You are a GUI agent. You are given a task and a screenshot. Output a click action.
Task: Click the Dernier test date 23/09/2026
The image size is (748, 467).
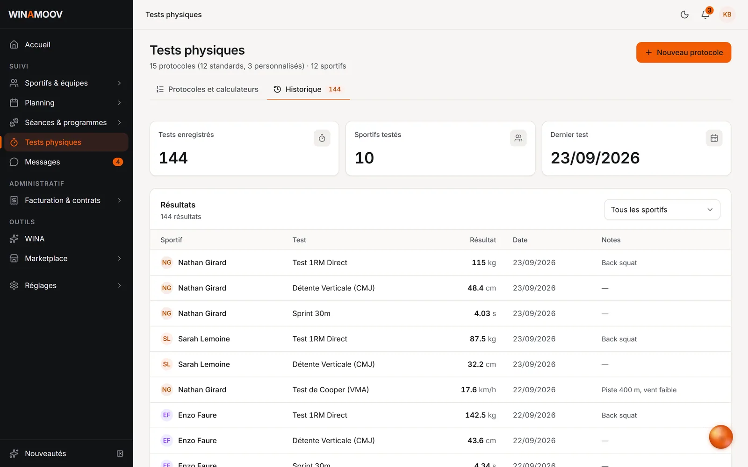tap(595, 158)
